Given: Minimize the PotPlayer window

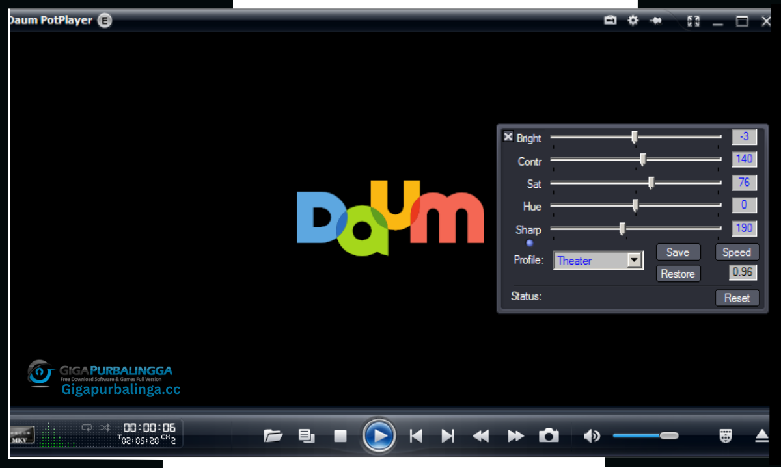Looking at the screenshot, I should (x=718, y=23).
